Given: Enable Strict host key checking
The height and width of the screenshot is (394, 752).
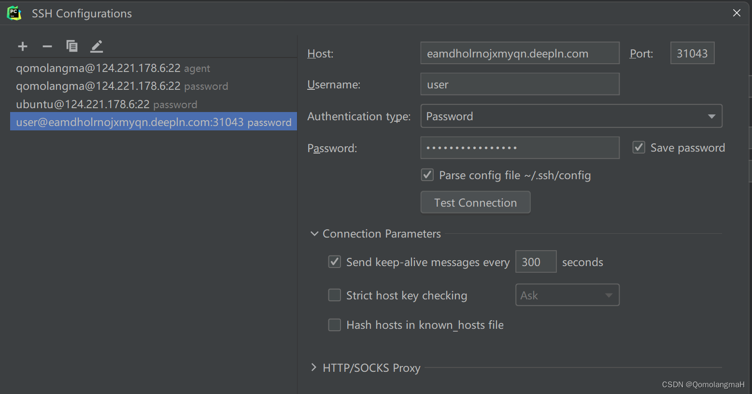Looking at the screenshot, I should tap(334, 295).
